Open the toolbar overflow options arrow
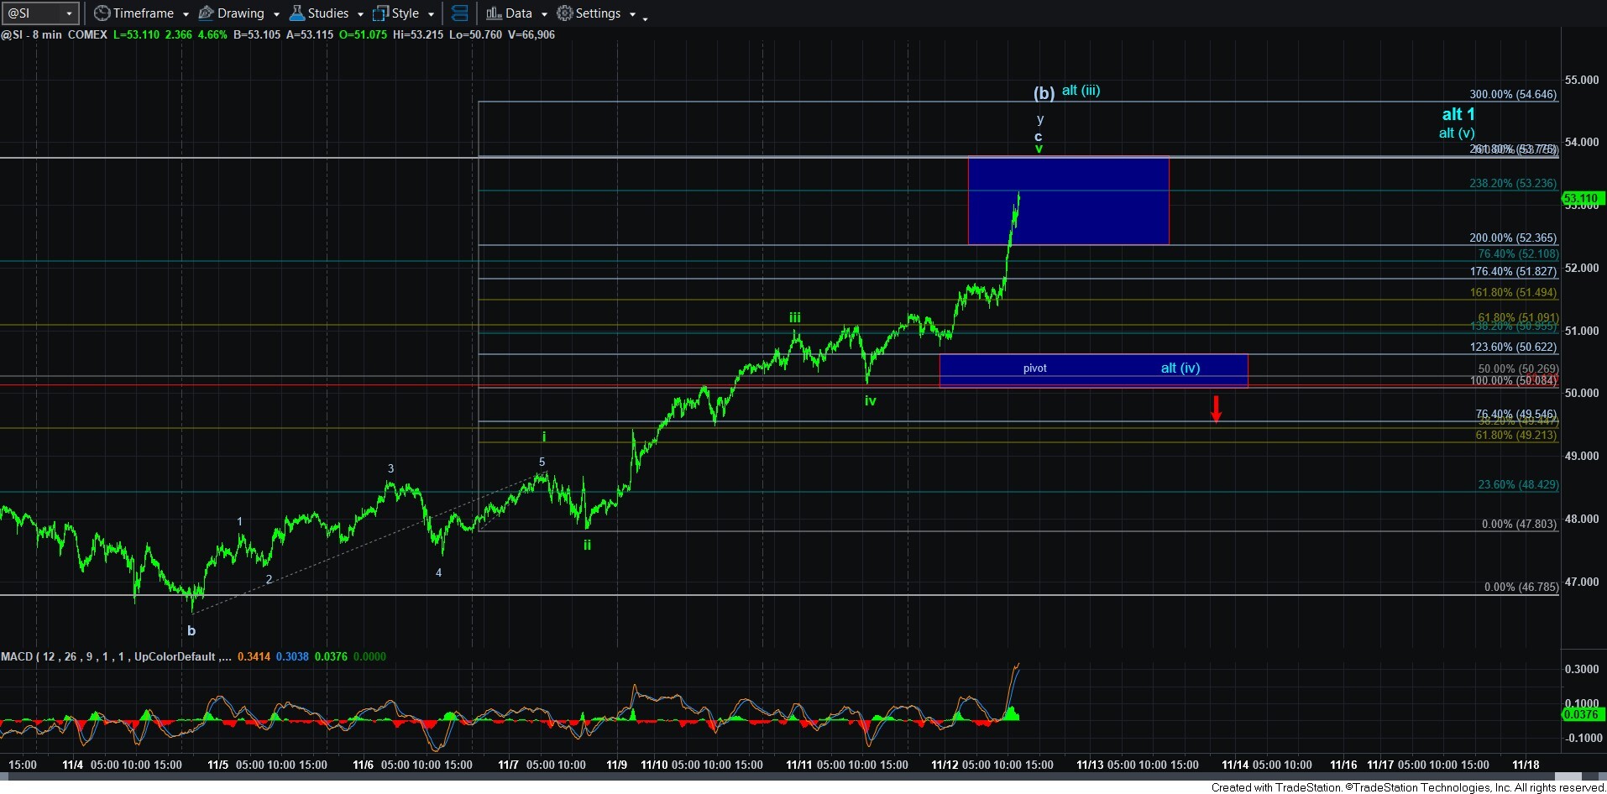 (645, 18)
